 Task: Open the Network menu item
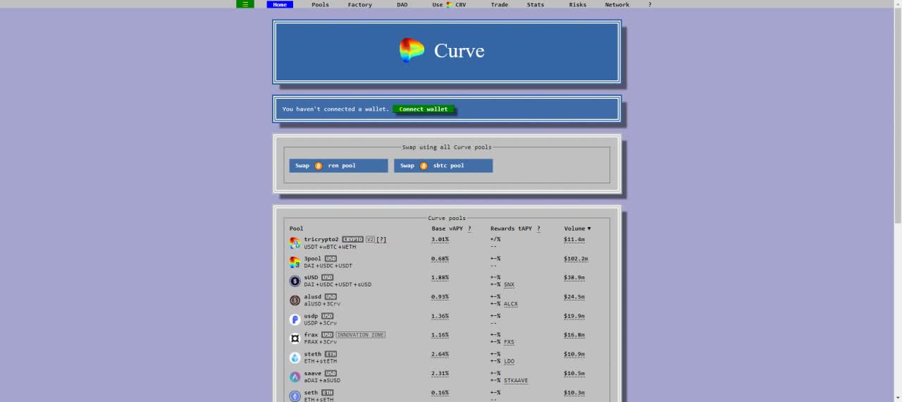click(x=617, y=4)
